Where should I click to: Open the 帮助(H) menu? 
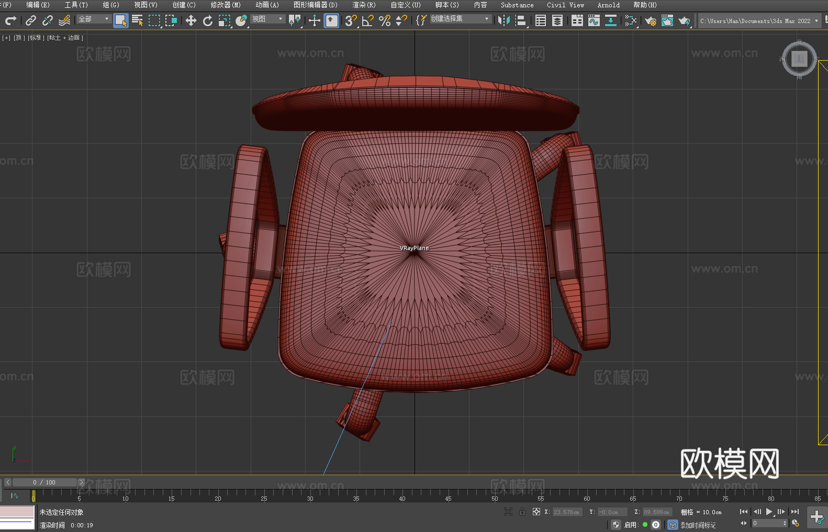click(645, 5)
